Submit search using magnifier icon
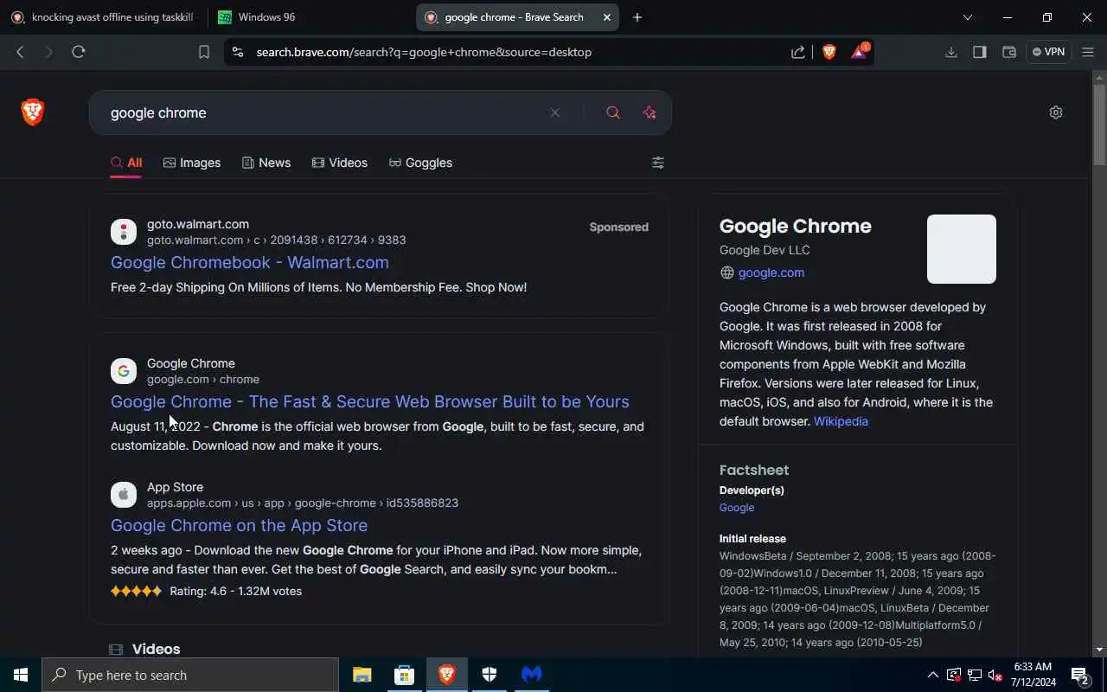This screenshot has height=692, width=1107. coord(613,112)
